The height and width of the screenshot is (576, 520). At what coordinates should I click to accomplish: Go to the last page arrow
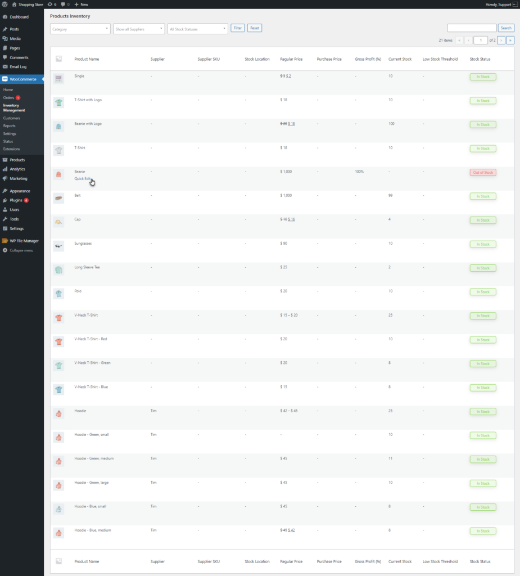tap(510, 40)
